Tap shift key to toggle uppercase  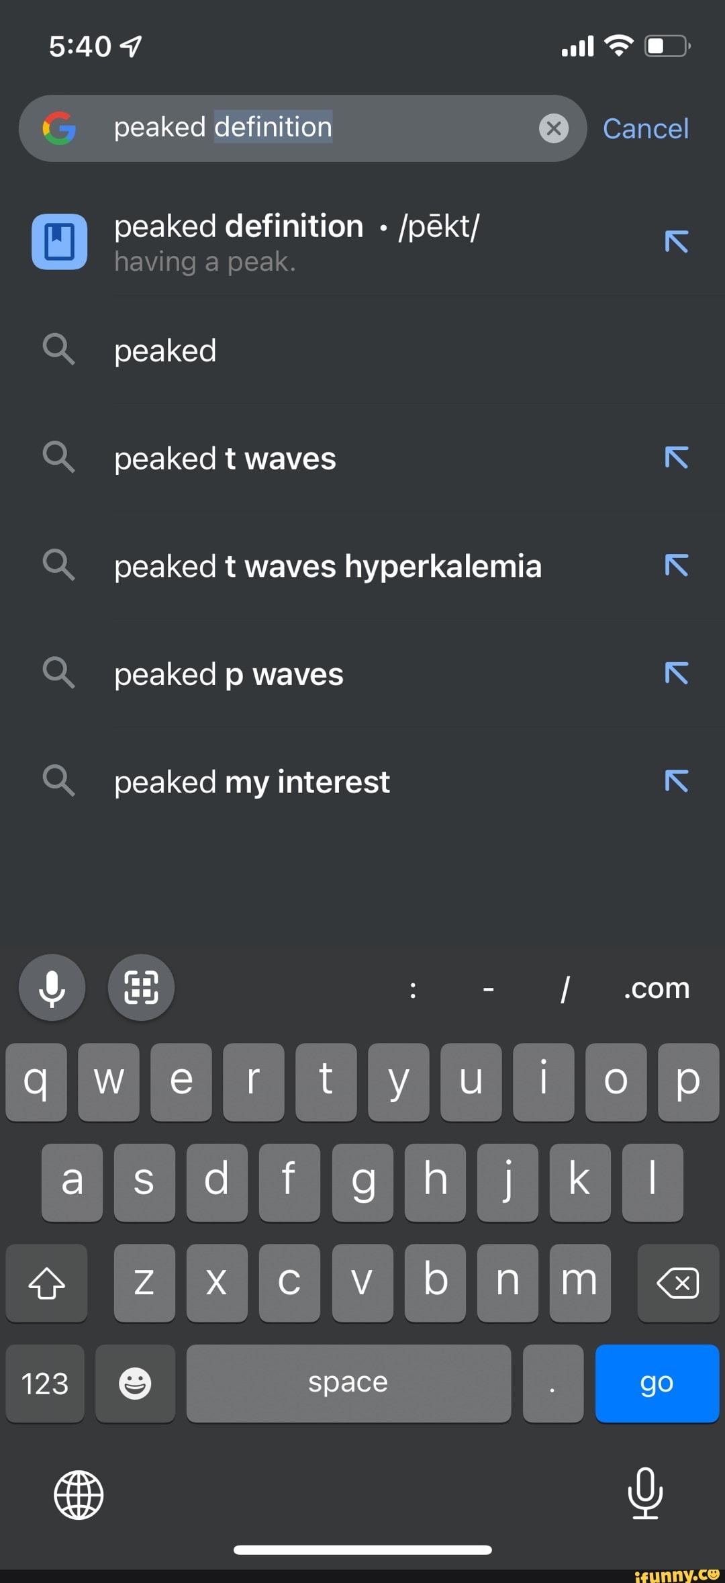[x=46, y=1283]
